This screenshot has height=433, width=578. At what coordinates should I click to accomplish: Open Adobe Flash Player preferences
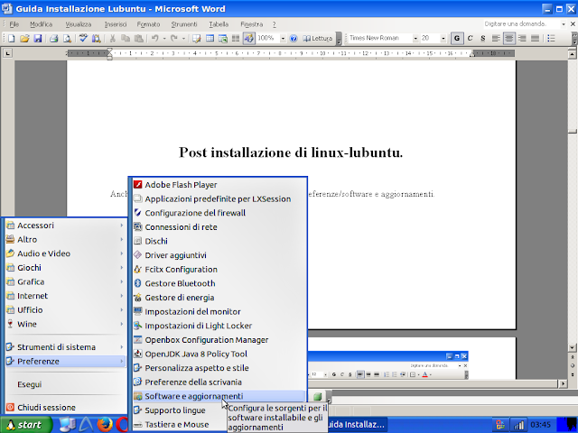point(219,185)
